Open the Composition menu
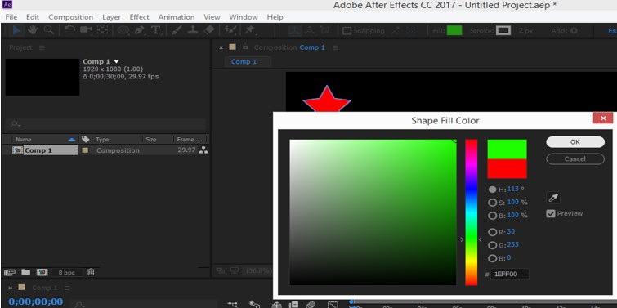Screen dimensions: 617x308 [x=71, y=17]
